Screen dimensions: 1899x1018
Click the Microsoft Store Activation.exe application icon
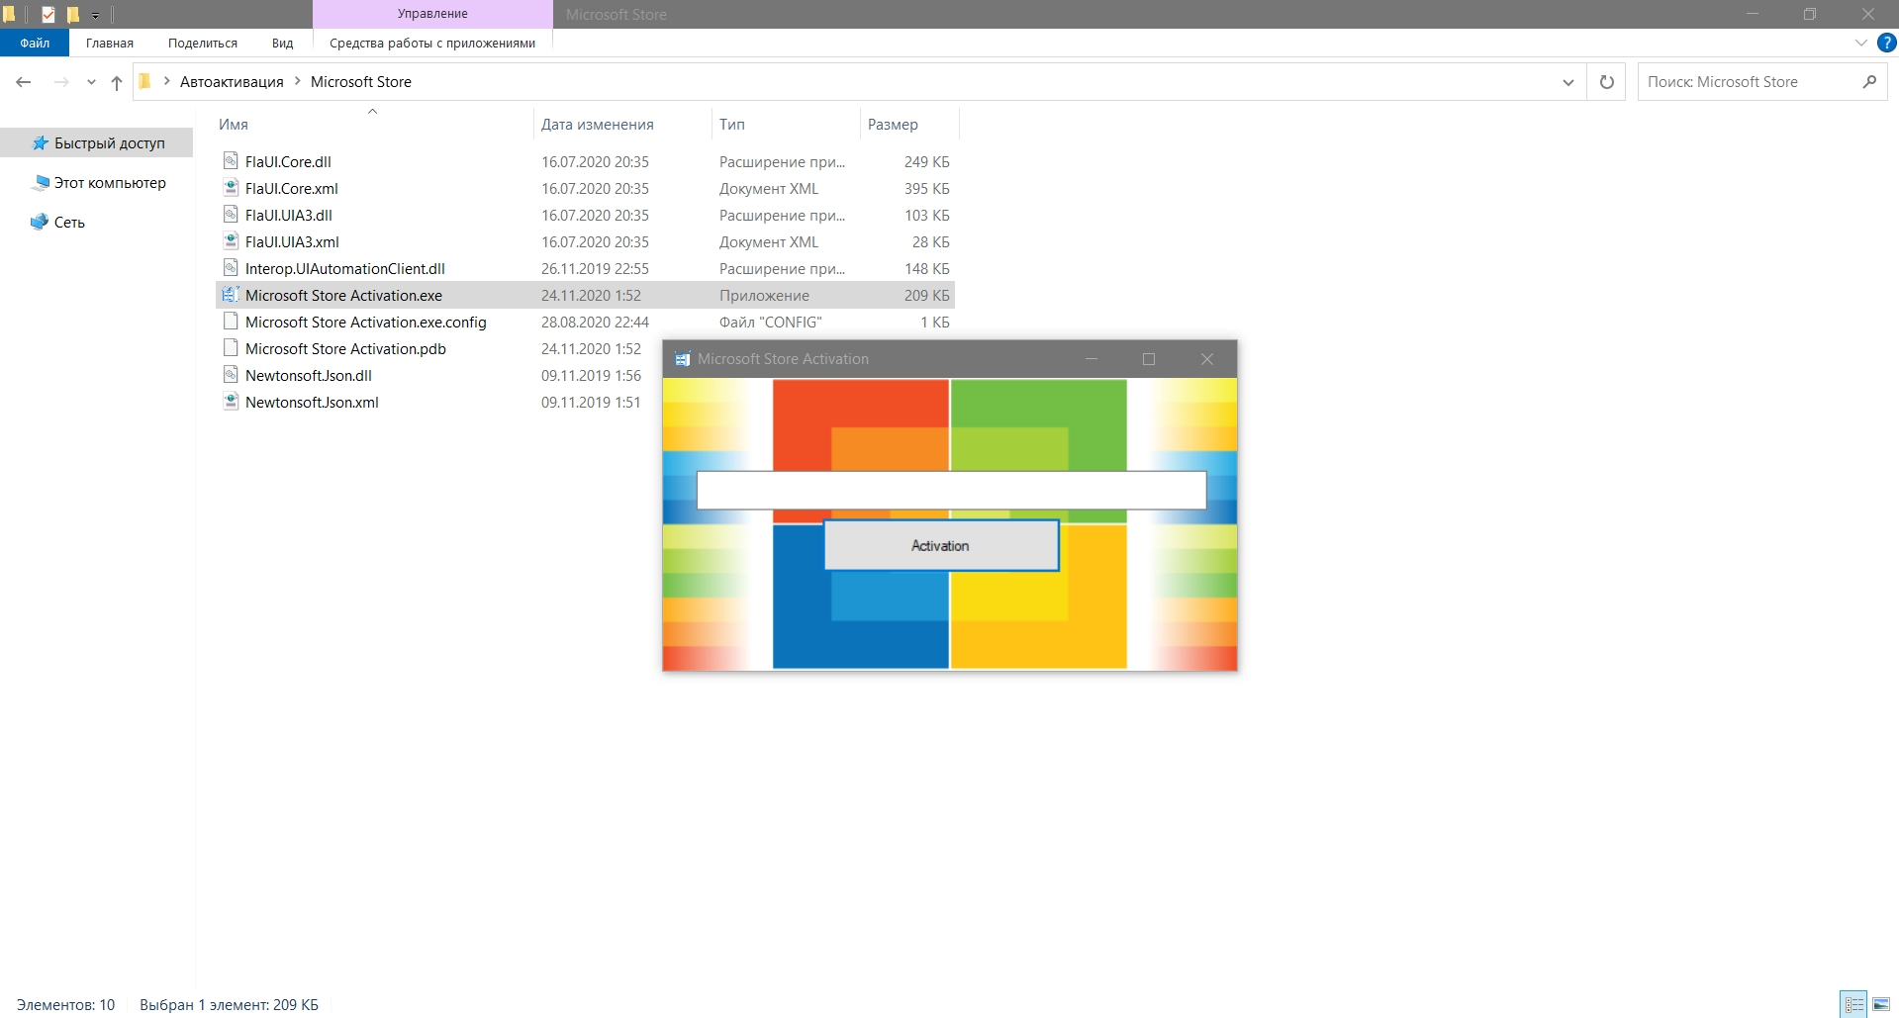click(231, 295)
